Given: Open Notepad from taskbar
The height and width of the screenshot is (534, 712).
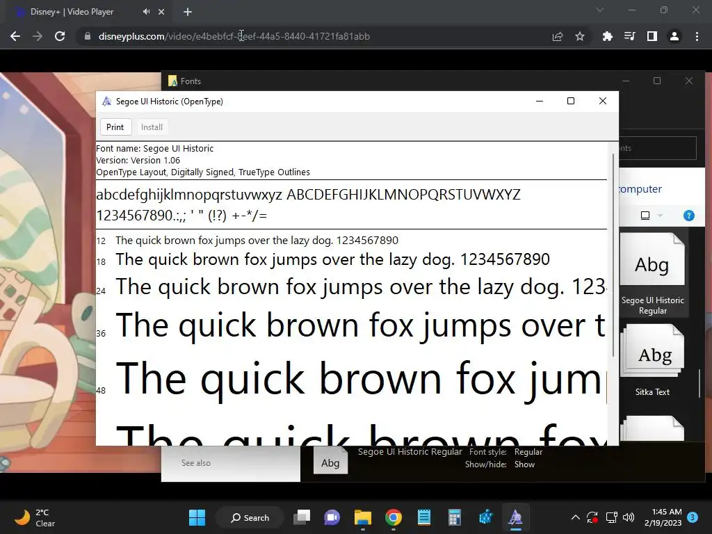Looking at the screenshot, I should point(423,517).
